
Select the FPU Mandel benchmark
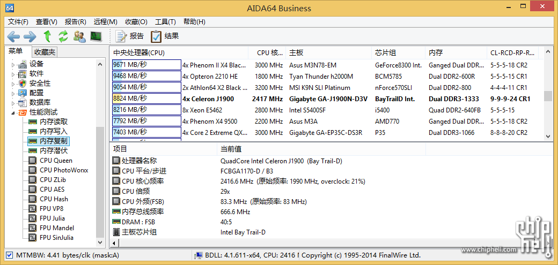point(57,228)
